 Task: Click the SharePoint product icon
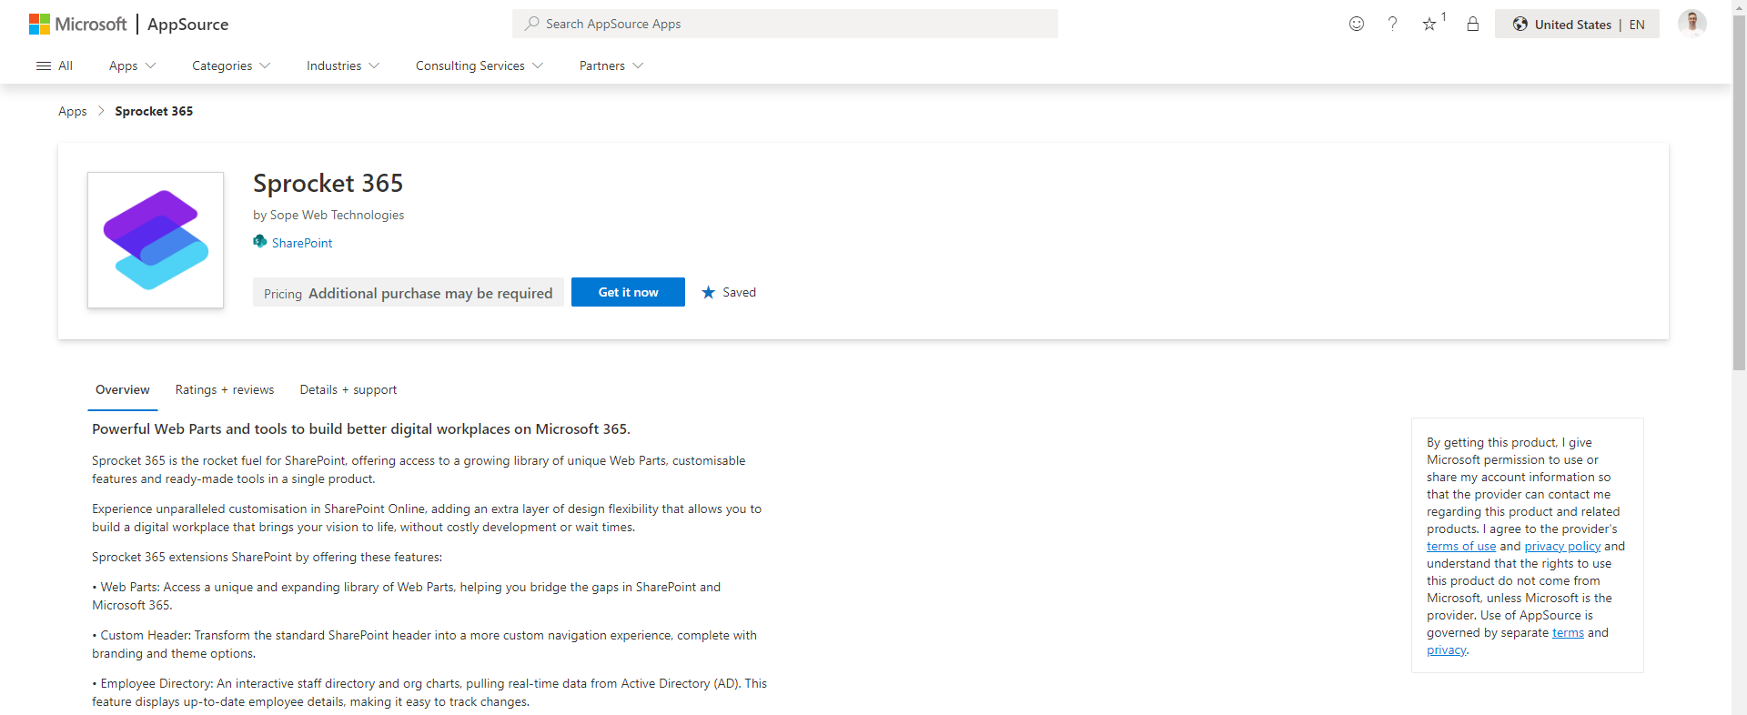[x=260, y=241]
